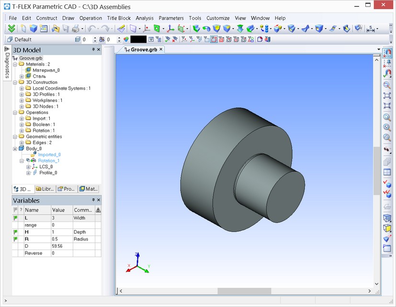Click the yellow cube render icon in right toolbar

[x=387, y=228]
